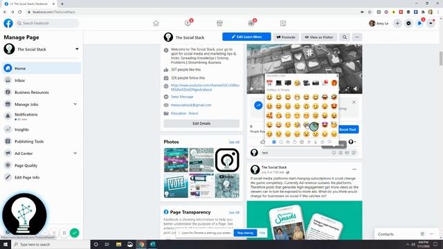Open the Messenger icon in the top bar
Image resolution: width=443 pixels, height=249 pixels.
pyautogui.click(x=408, y=23)
